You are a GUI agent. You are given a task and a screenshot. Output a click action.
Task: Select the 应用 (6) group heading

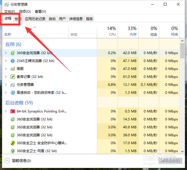13,44
